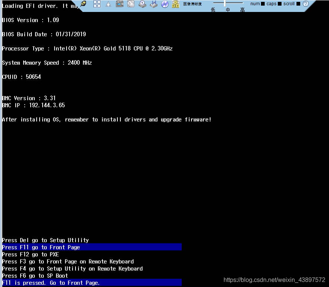Select 'Press F6 go to SP Boot' line
This screenshot has height=287, width=329.
point(35,276)
